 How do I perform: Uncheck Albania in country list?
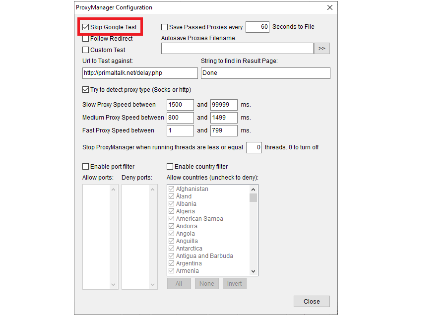pyautogui.click(x=171, y=203)
